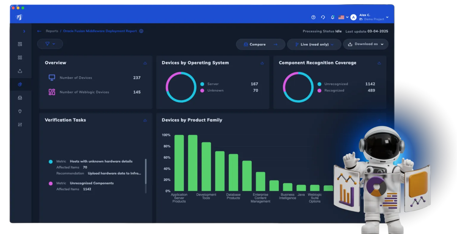Click the last update date 03-04-2025

(x=378, y=31)
